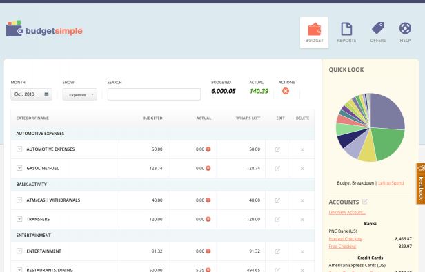Click the Bank Activity group header
Viewport: 425px width, 272px height.
pos(162,185)
